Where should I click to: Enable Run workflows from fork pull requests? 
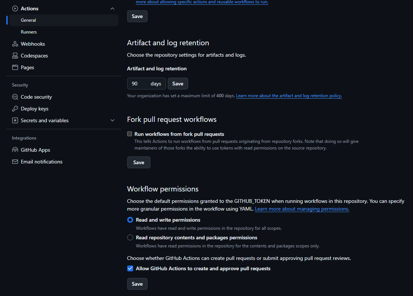(x=129, y=134)
